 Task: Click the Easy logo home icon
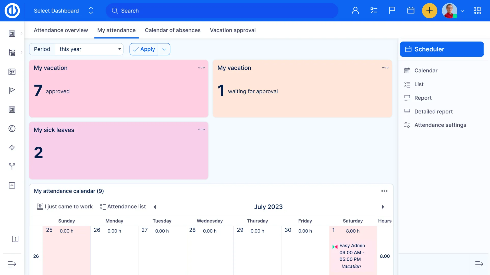[12, 11]
